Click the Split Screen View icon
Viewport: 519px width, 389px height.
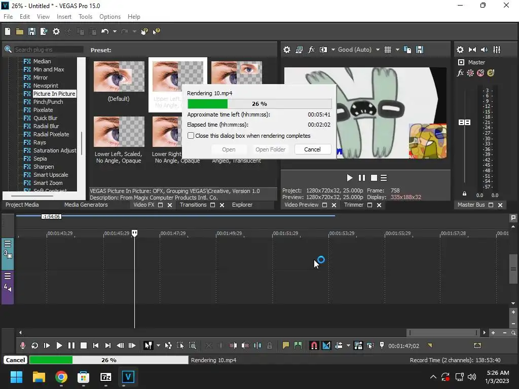[x=323, y=50]
